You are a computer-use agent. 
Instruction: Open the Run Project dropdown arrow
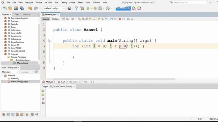tap(91, 8)
